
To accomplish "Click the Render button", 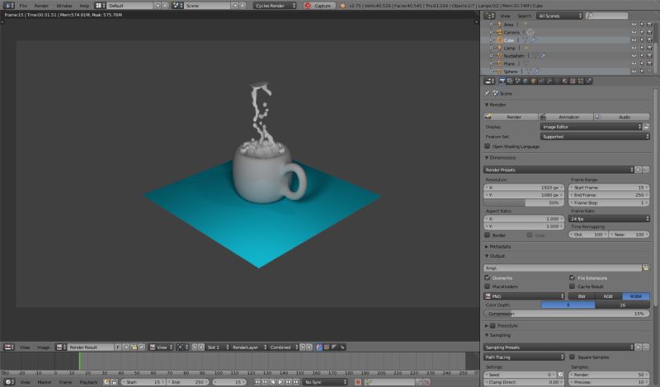I will [x=511, y=117].
